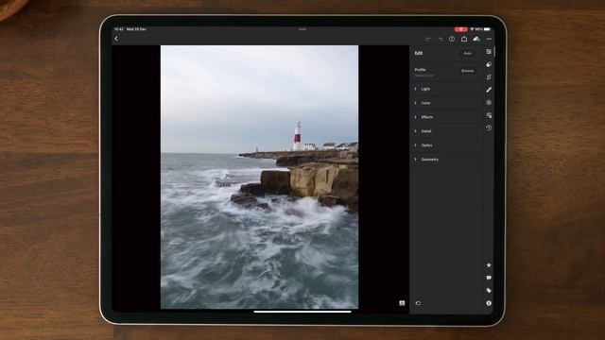This screenshot has width=605, height=340.
Task: Open the Masking circle icon
Action: (489, 103)
